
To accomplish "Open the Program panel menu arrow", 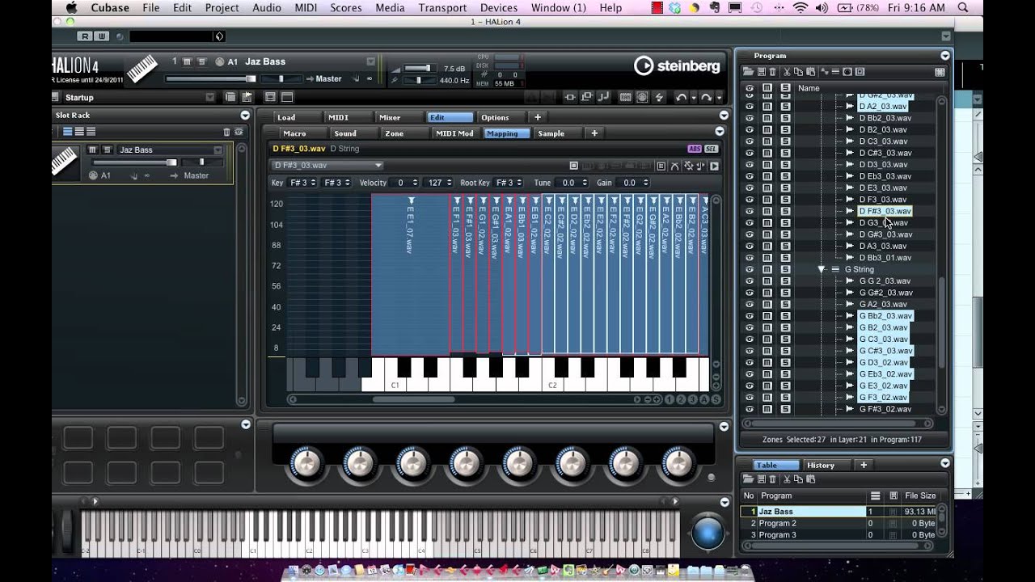I will click(x=944, y=56).
